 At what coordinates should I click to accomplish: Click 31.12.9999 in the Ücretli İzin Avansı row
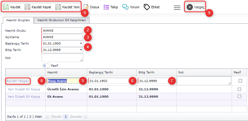click(148, 89)
